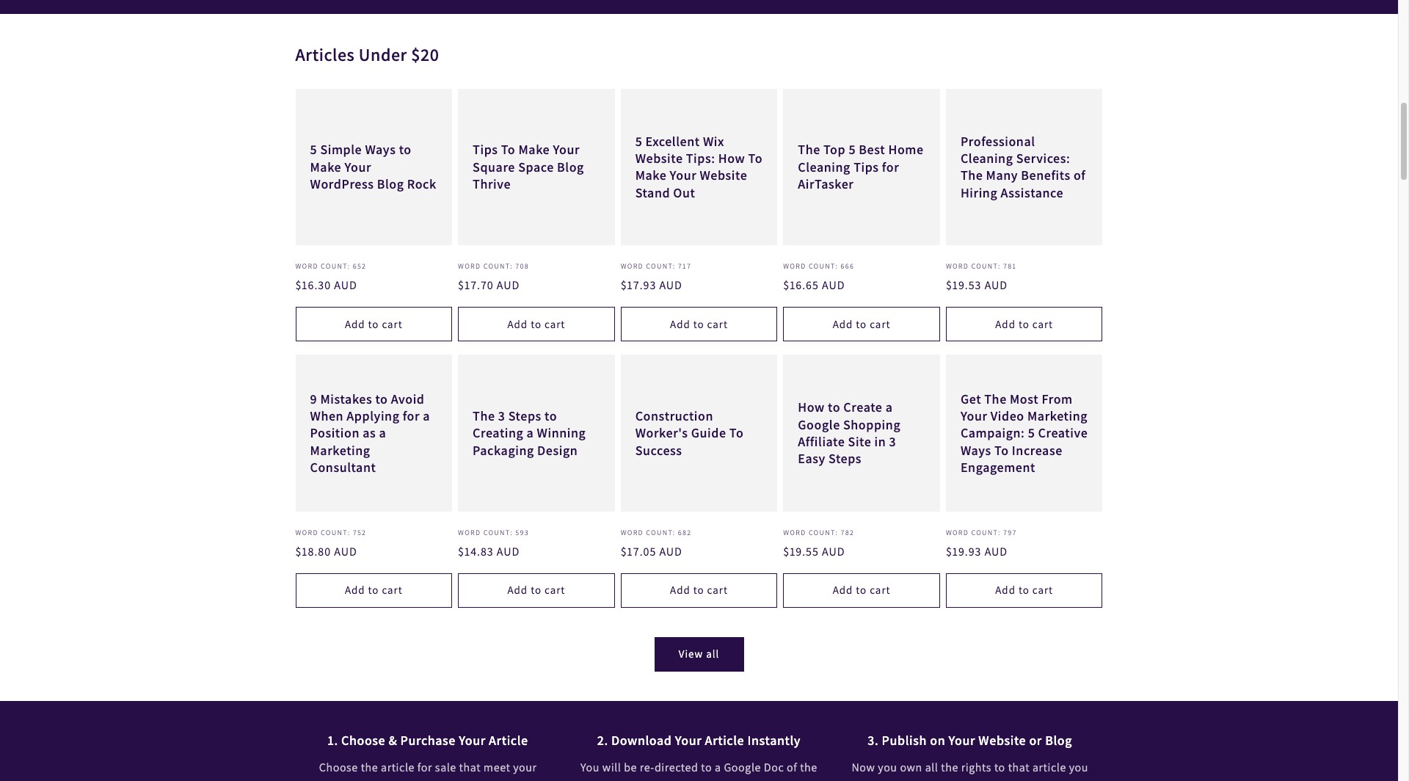This screenshot has width=1409, height=781.
Task: Open The Top 5 Best Home Cleaning Tips
Action: (860, 167)
